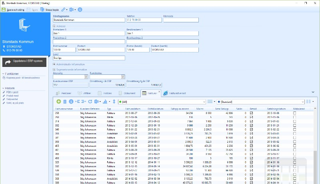Toggle Makulerad checkbox for invoice 558

[294, 174]
